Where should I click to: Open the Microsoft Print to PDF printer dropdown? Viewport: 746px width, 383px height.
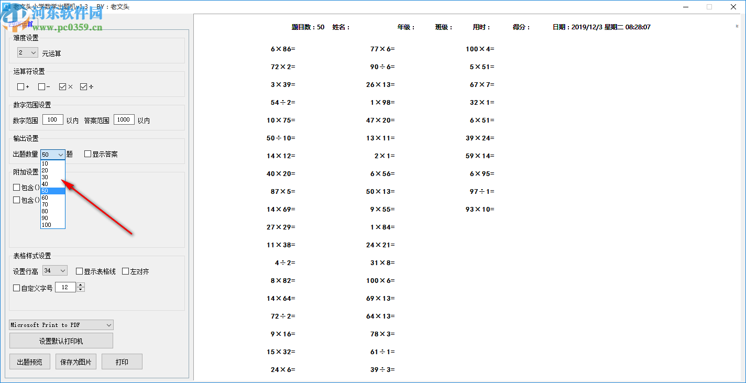coord(61,325)
